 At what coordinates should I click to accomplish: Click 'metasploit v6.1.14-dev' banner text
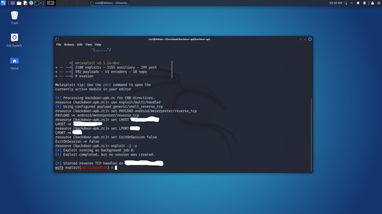tap(97, 63)
